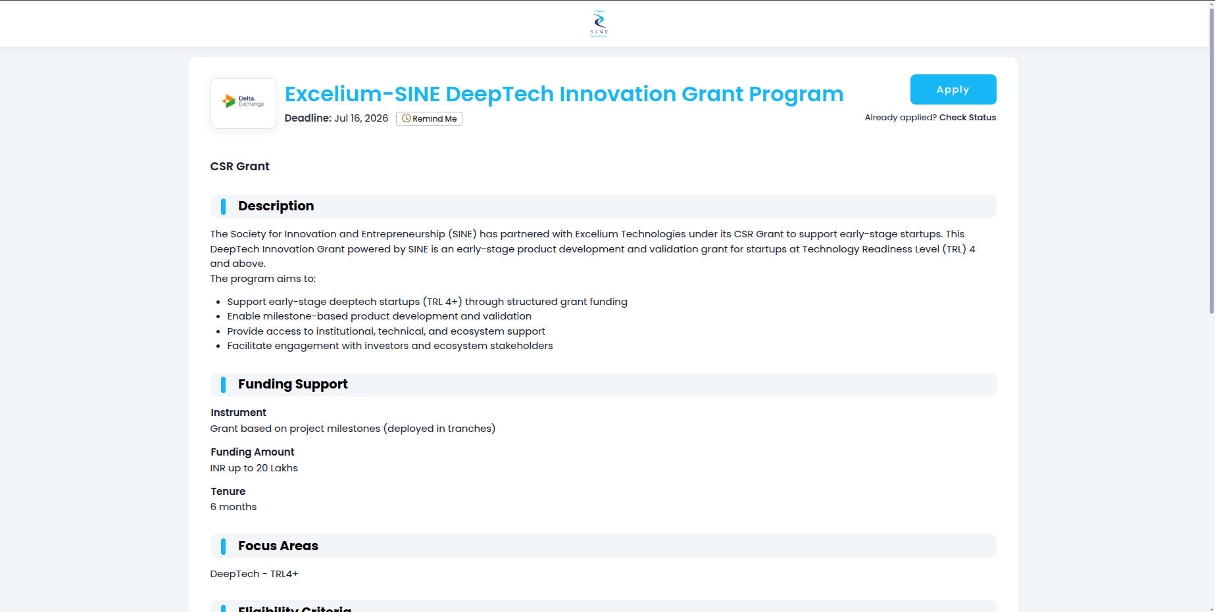Click the Instrument label
This screenshot has width=1215, height=612.
point(238,413)
